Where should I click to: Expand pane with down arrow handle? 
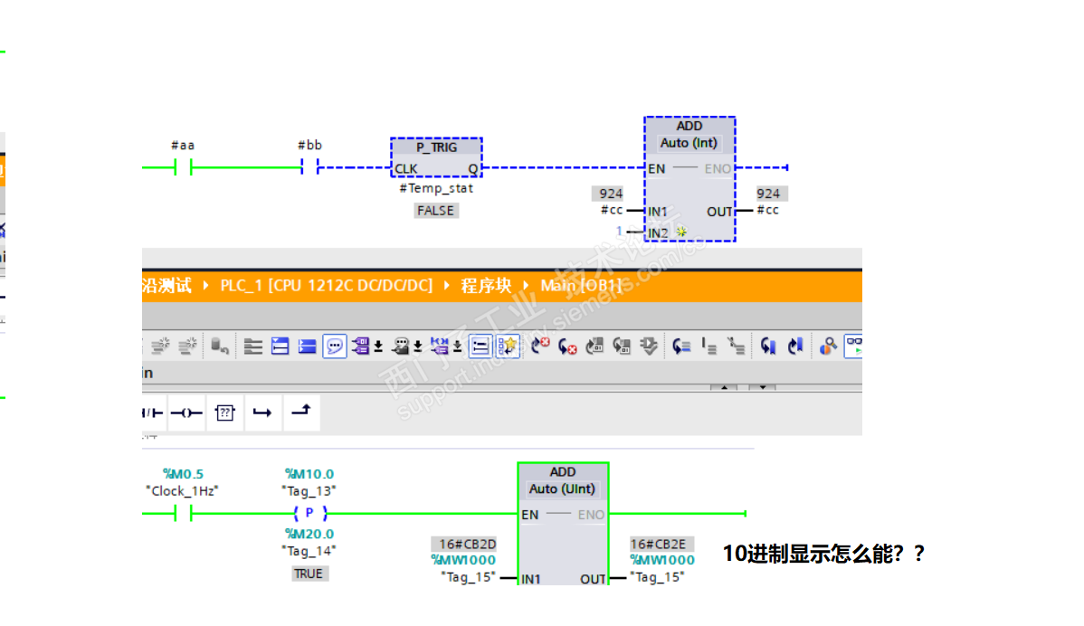coord(762,387)
